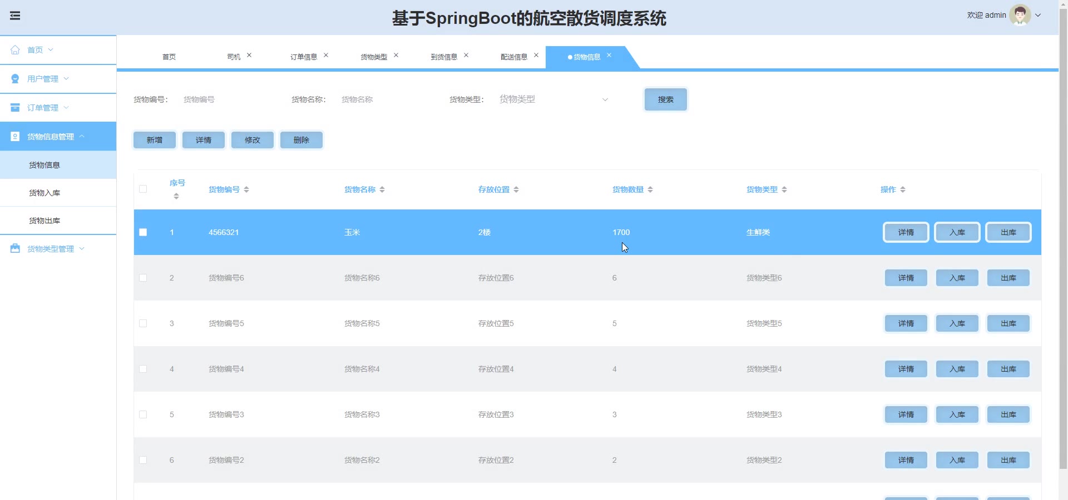Sort by 货物编号 column arrows

[x=246, y=189]
